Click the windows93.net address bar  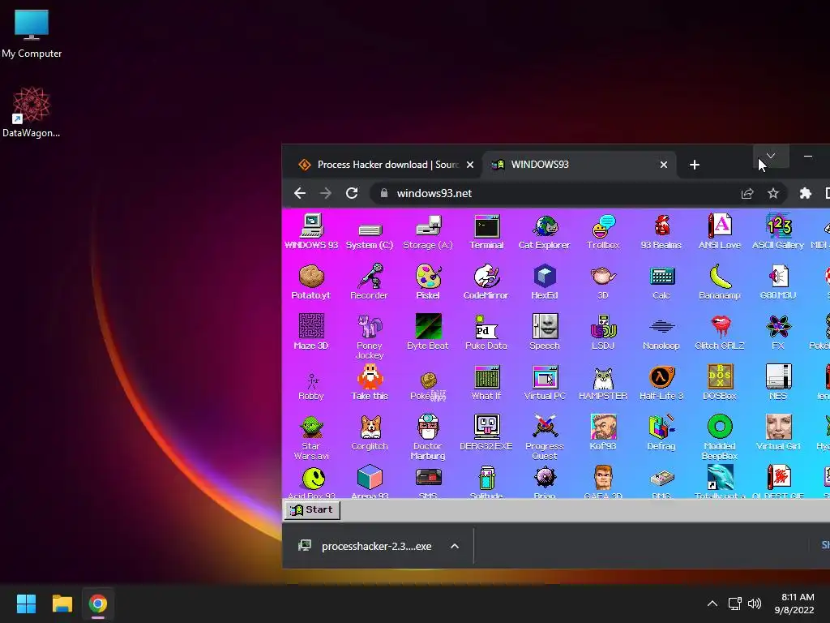pyautogui.click(x=580, y=193)
